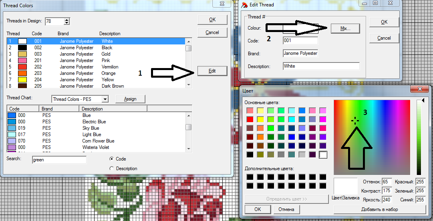Click the Яркость value field
The image size is (433, 221).
[387, 199]
